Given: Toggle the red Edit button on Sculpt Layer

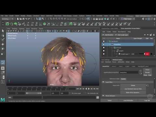Looking at the screenshot, I should pos(147,54).
